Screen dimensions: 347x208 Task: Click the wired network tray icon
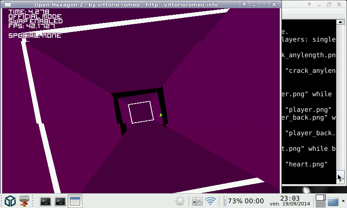[197, 201]
